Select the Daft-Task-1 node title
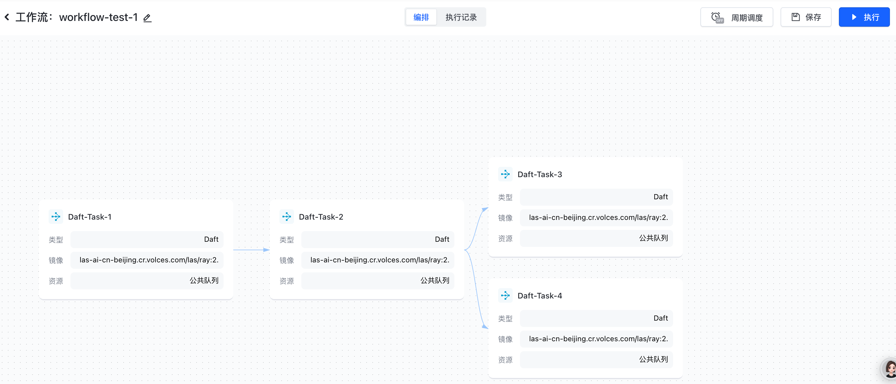 90,217
